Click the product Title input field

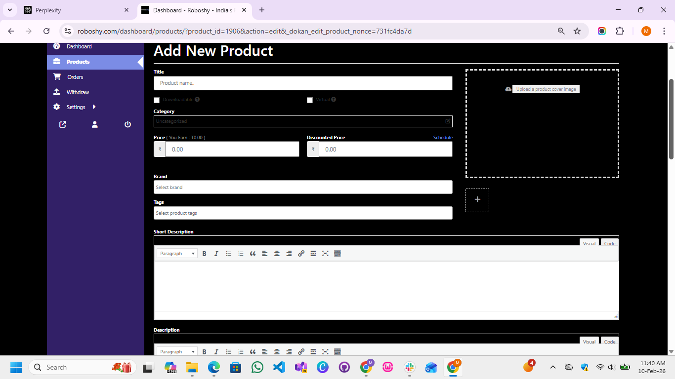303,83
